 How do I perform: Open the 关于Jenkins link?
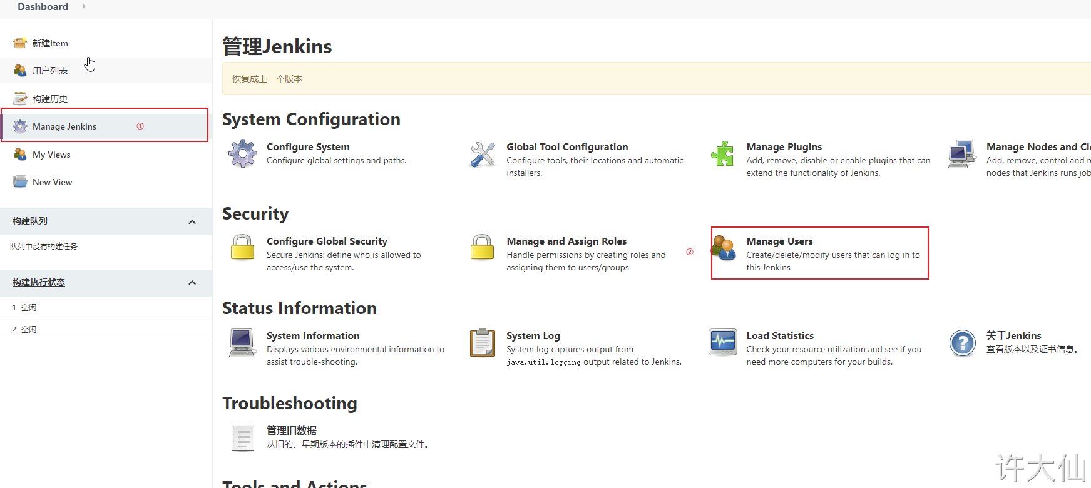pos(1014,335)
